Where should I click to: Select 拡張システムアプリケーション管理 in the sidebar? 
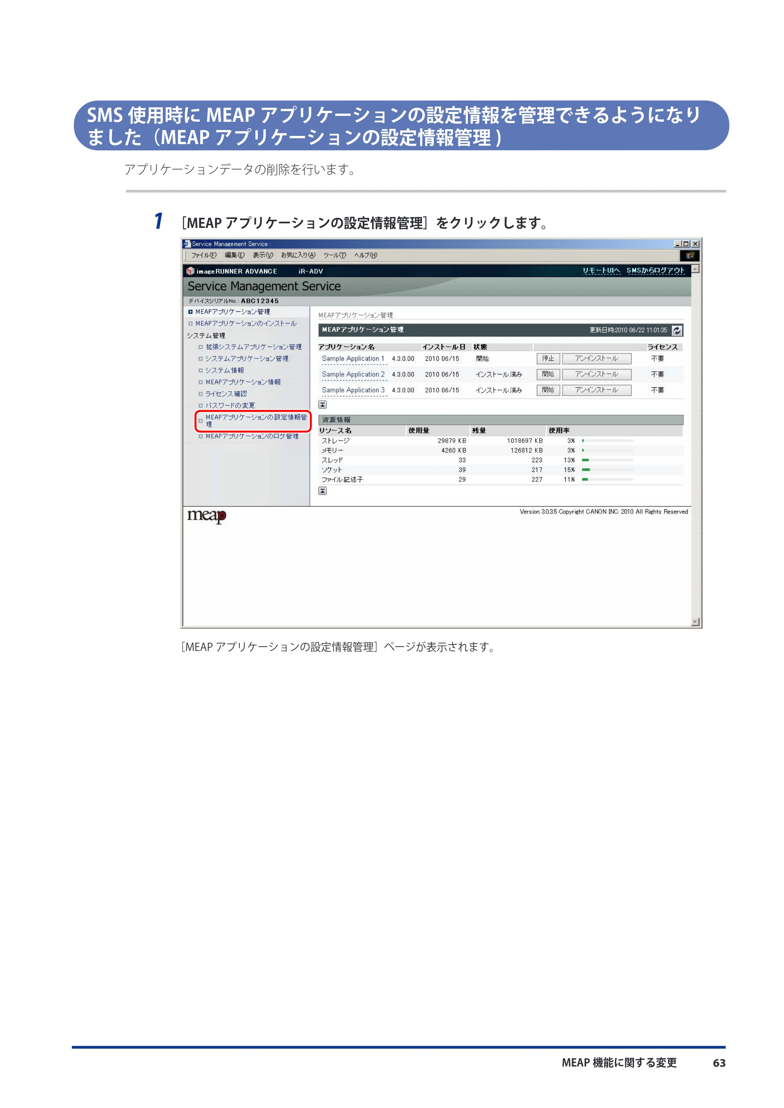pyautogui.click(x=253, y=347)
